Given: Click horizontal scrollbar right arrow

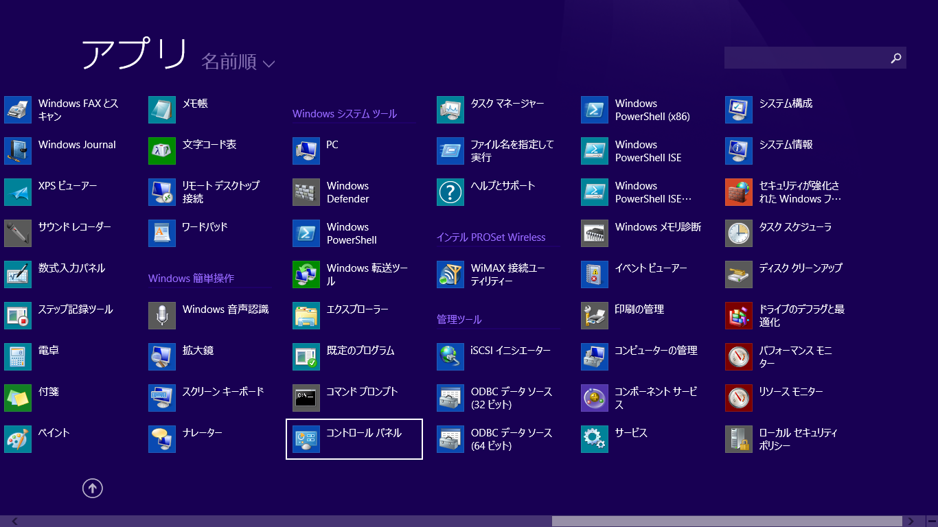Looking at the screenshot, I should 911,522.
